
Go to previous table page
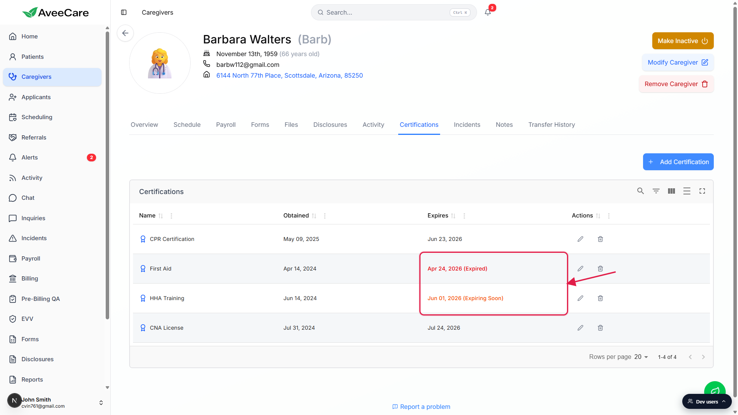tap(690, 357)
